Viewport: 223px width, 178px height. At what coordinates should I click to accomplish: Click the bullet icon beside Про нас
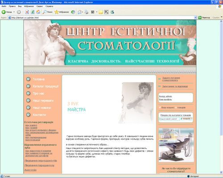click(28, 93)
